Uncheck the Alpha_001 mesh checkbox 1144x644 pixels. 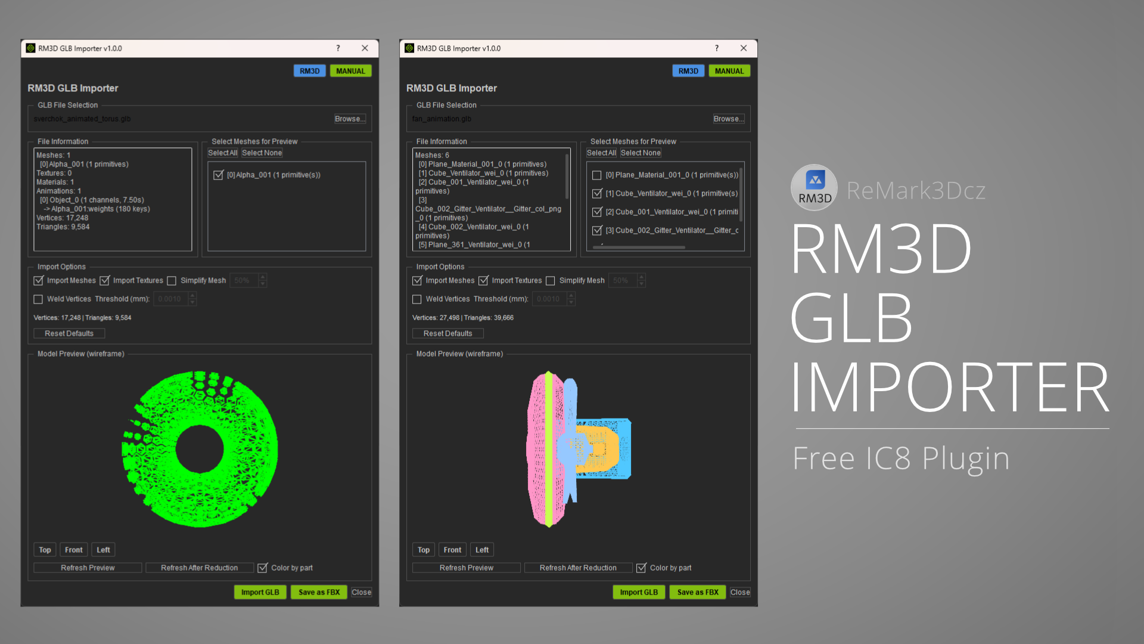(x=218, y=175)
